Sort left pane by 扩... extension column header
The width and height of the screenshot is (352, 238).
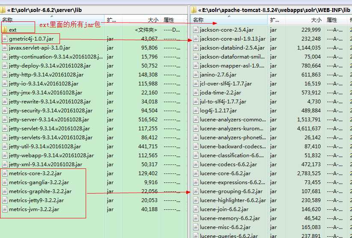pyautogui.click(x=113, y=20)
